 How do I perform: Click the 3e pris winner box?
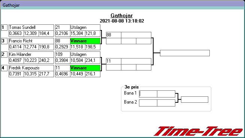194,99
